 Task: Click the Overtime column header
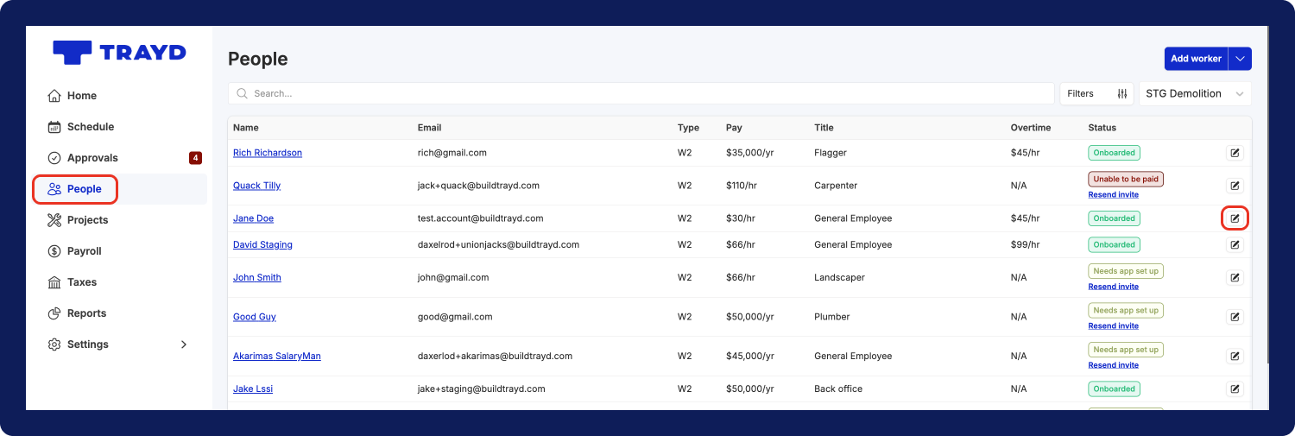(x=1031, y=128)
